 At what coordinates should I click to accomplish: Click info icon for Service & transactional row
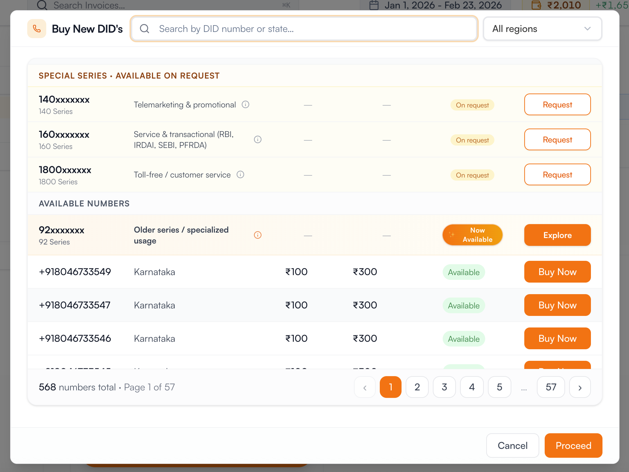(x=258, y=139)
